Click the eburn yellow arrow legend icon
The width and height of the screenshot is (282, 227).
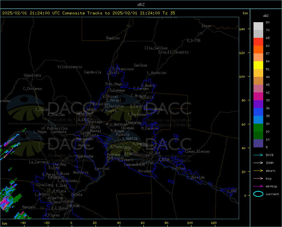[258, 171]
